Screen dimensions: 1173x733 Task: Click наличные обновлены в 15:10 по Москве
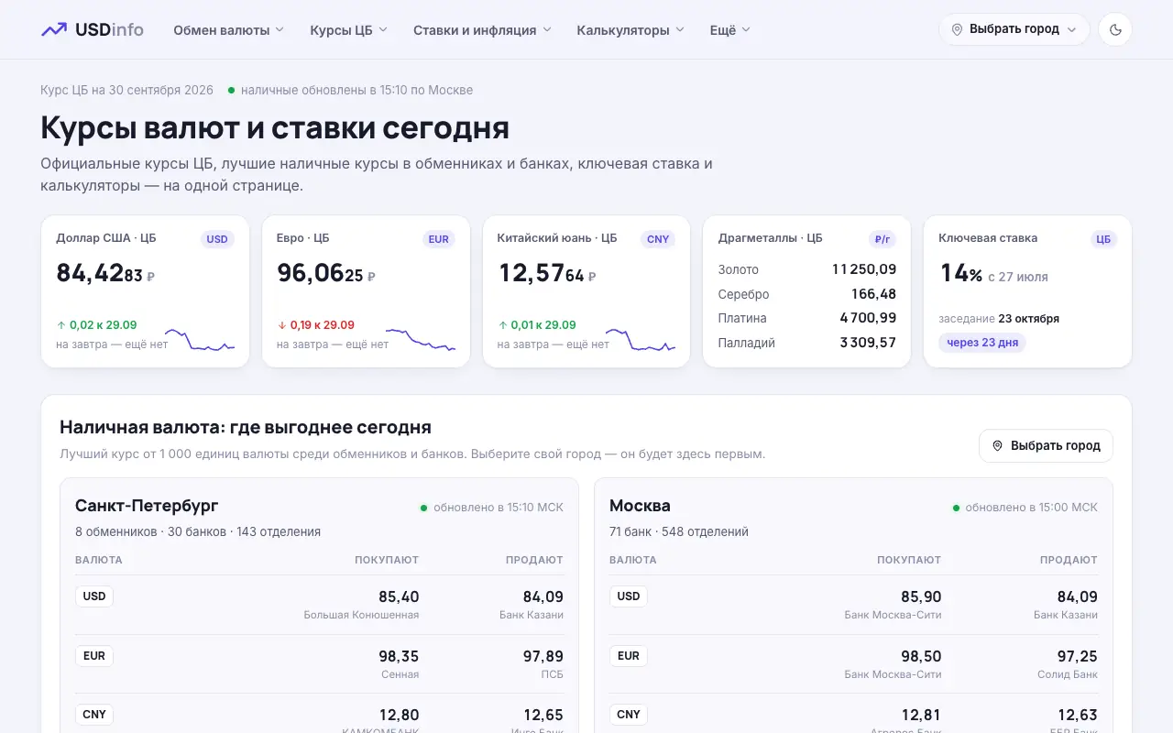point(350,90)
